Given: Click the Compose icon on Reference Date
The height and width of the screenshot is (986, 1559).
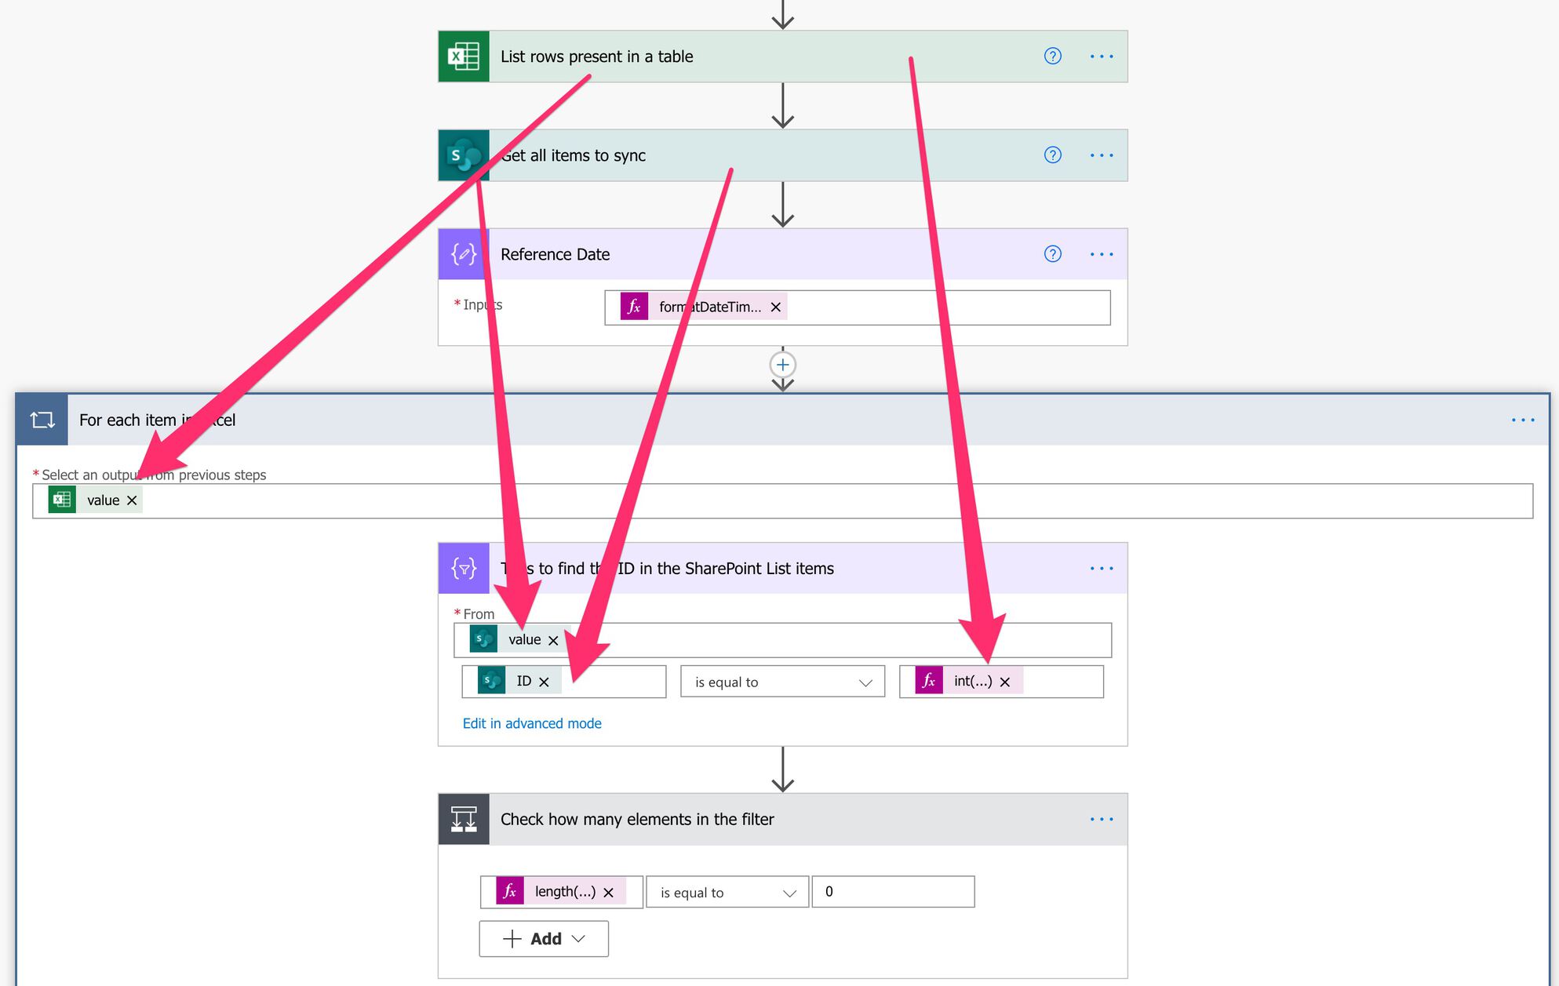Looking at the screenshot, I should [463, 254].
